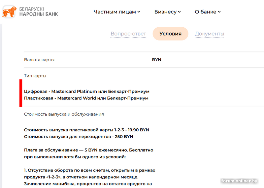
Task: Click the 19.90 BYN issuance cost line
Action: click(86, 130)
